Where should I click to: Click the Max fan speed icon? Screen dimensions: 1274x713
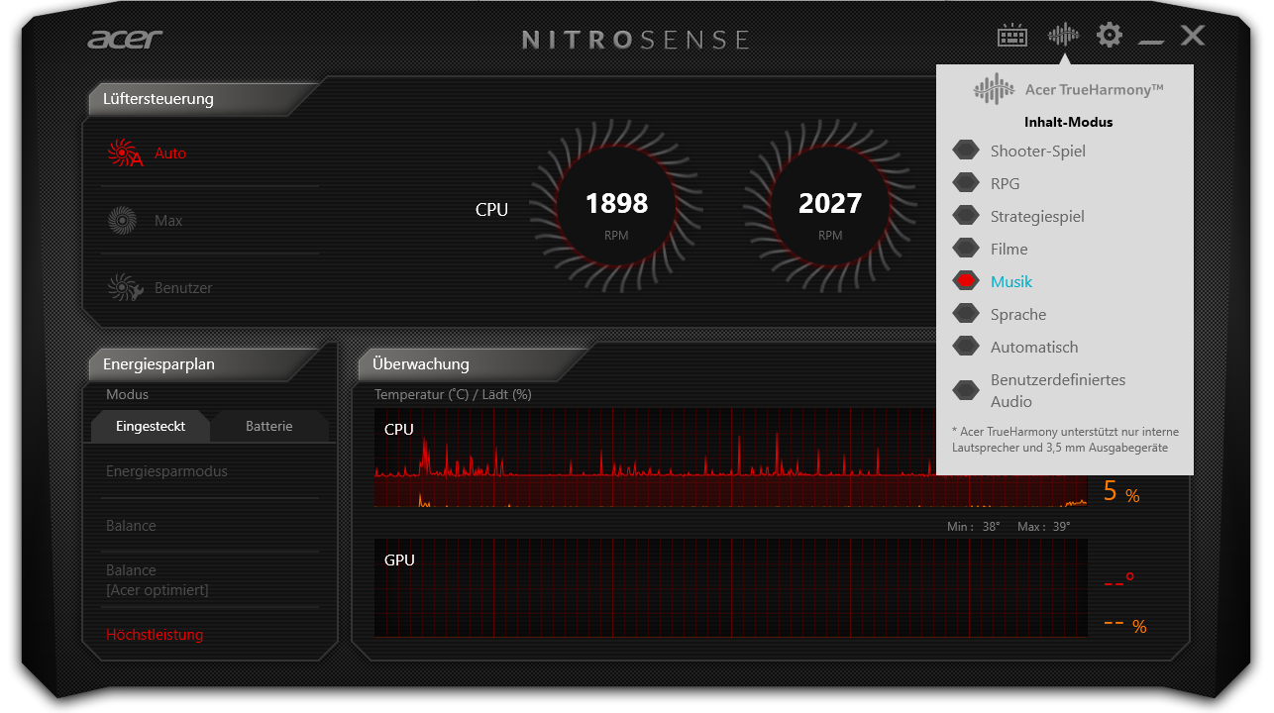pos(123,220)
